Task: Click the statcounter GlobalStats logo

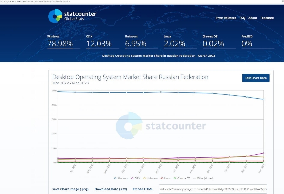Action: [72, 16]
